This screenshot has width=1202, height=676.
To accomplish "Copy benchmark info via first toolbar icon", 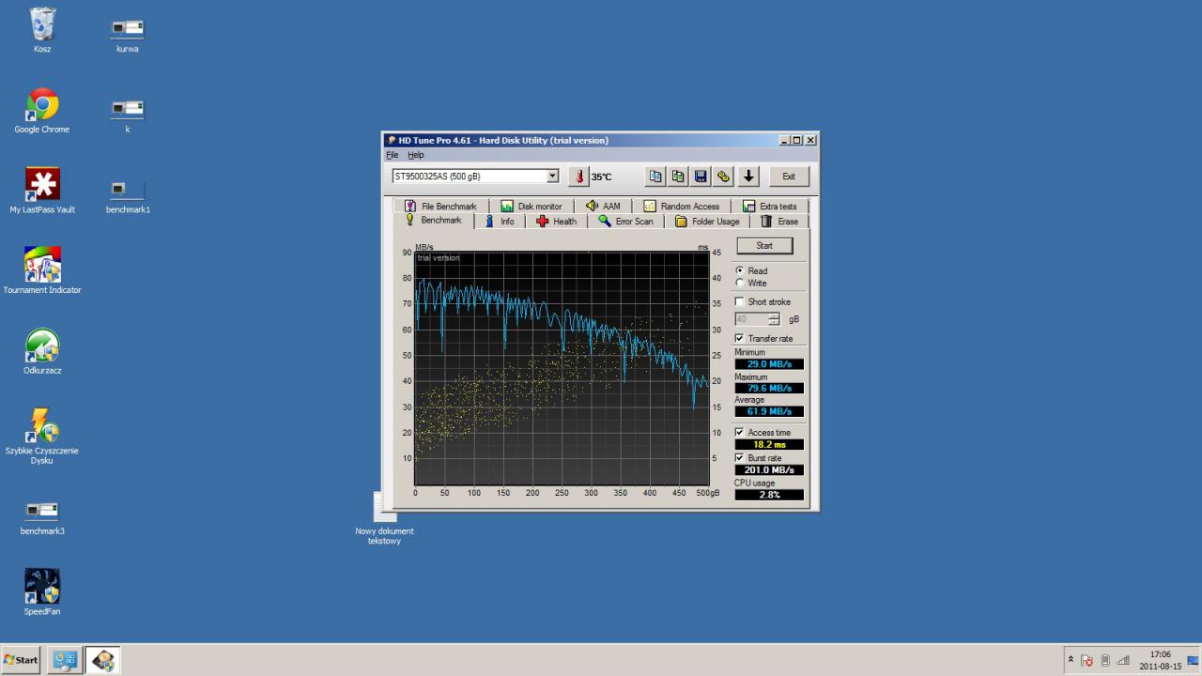I will [655, 176].
